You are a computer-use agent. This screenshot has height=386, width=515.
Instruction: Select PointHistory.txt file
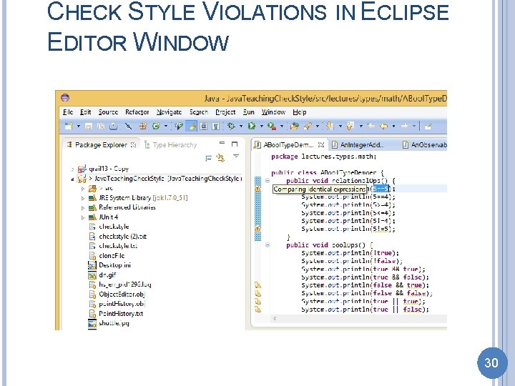116,314
